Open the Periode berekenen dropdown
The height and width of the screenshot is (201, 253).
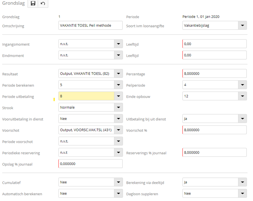[118, 85]
